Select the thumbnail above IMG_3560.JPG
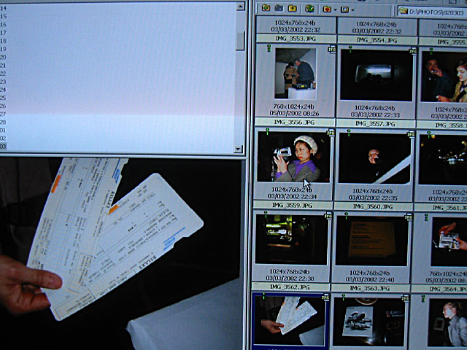 tap(374, 158)
